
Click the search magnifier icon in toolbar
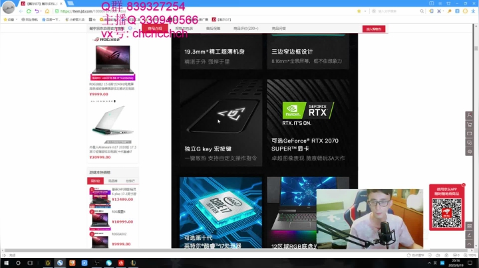(422, 11)
